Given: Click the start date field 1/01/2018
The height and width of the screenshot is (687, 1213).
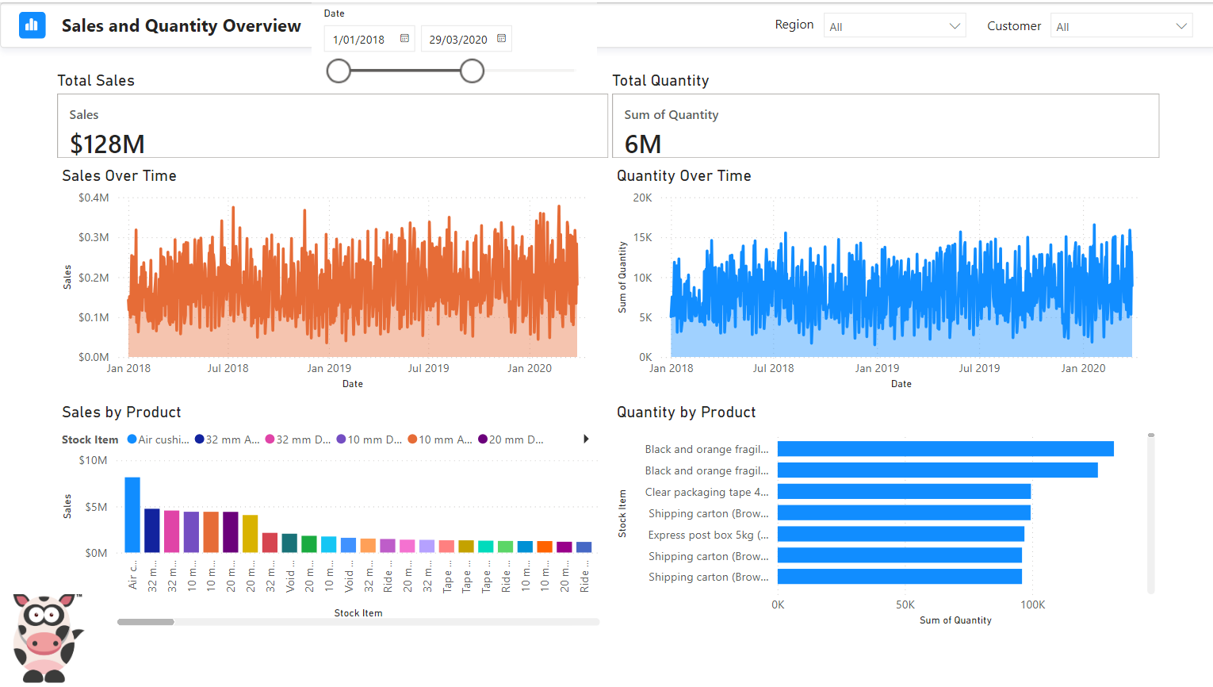Looking at the screenshot, I should [359, 40].
